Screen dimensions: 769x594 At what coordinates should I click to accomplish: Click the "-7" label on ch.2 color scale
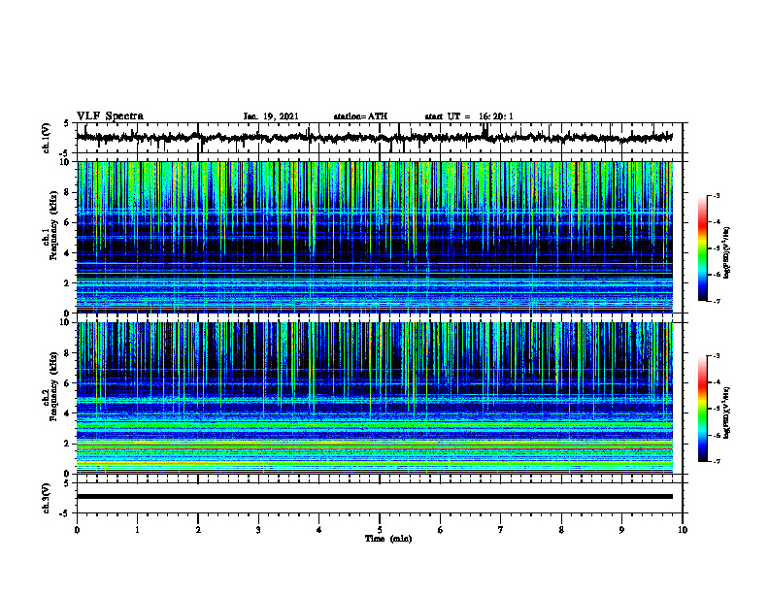click(x=716, y=461)
